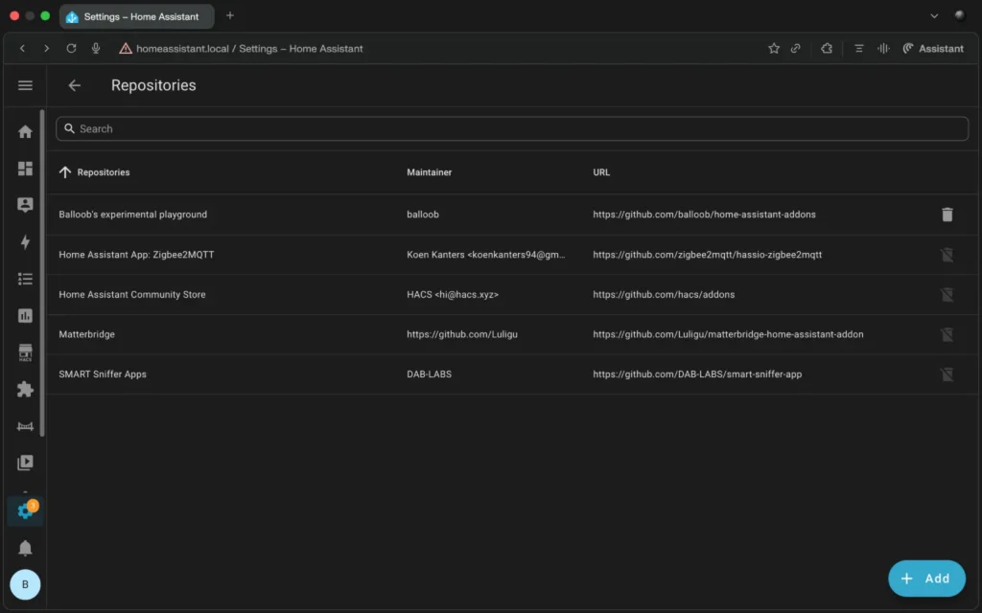Image resolution: width=982 pixels, height=613 pixels.
Task: Bookmark the page with the star icon
Action: pyautogui.click(x=774, y=48)
